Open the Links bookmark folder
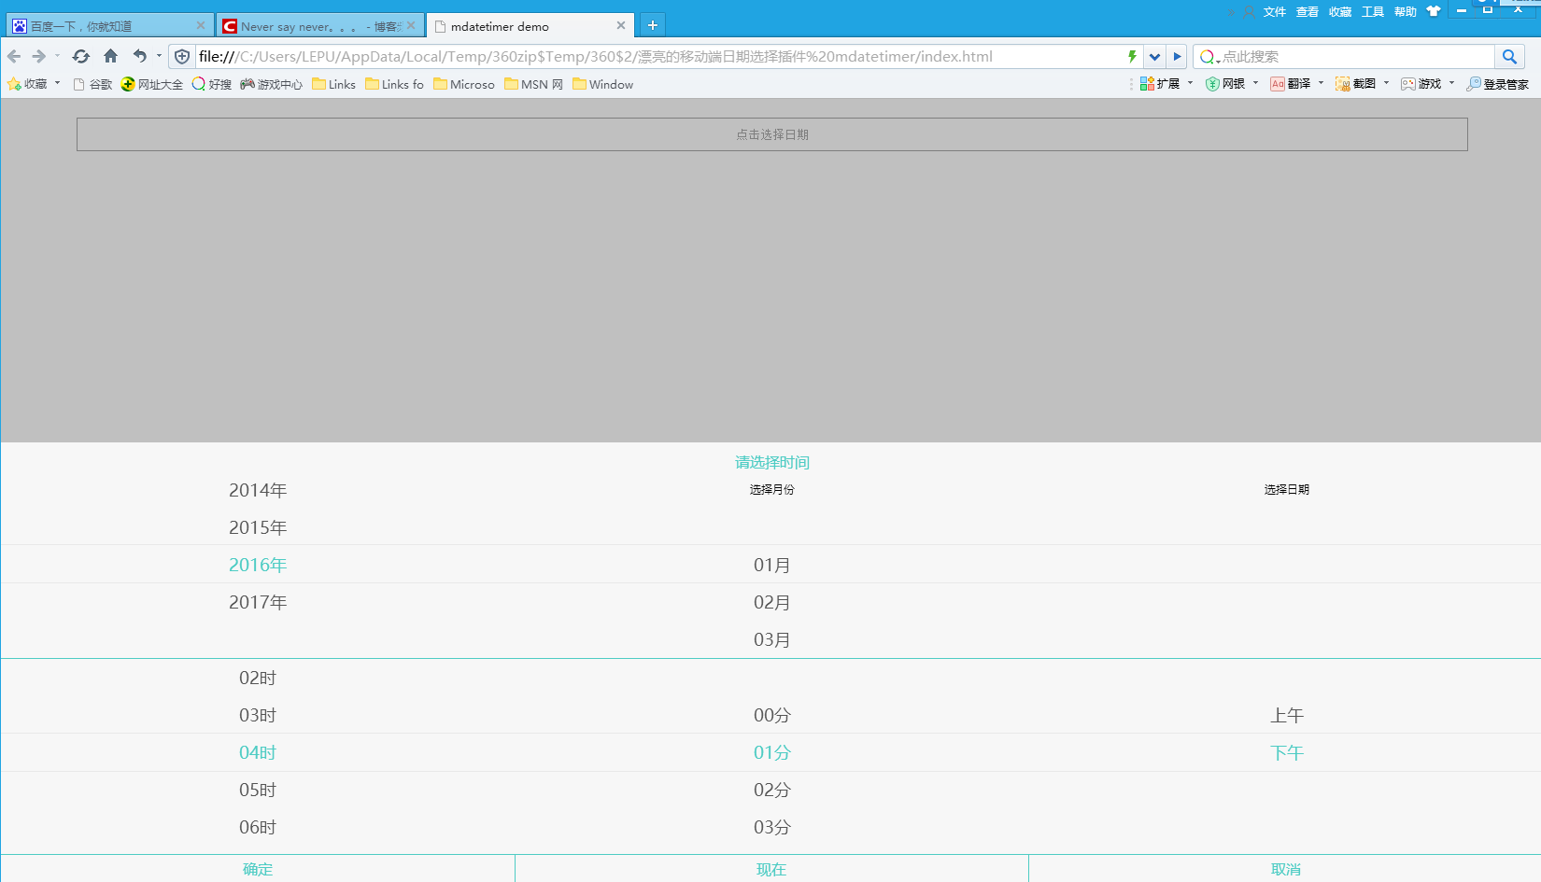 coord(333,84)
